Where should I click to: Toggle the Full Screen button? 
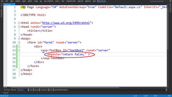click(x=101, y=1)
